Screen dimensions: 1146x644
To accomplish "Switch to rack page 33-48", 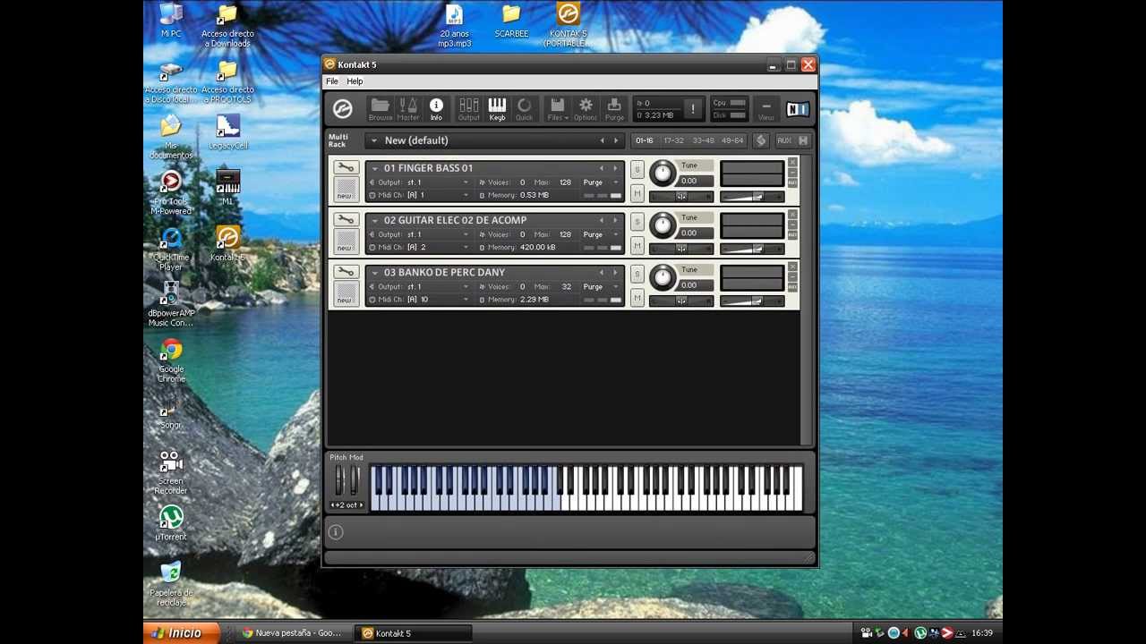I will coord(703,140).
